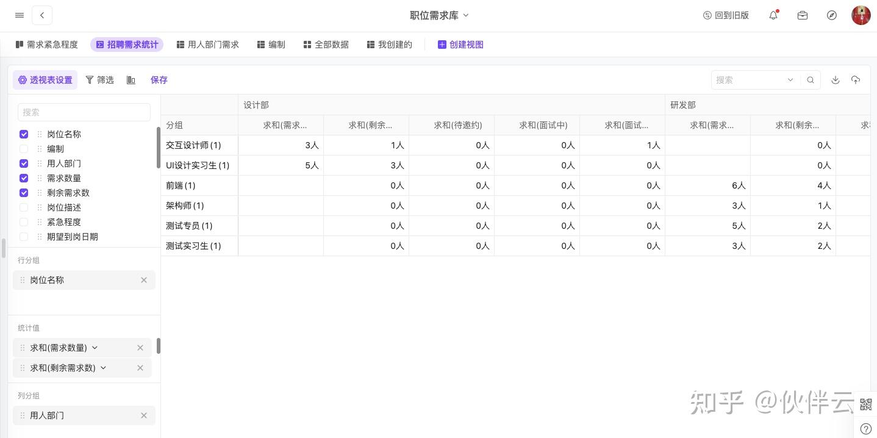The image size is (877, 438).
Task: Click drag handle of 求和(需求数量) chip
Action: [23, 348]
